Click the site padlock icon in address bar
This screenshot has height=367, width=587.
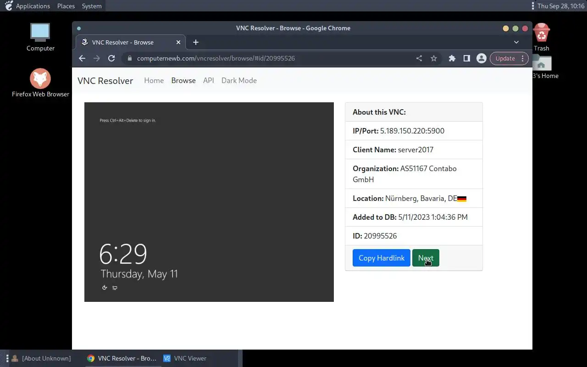click(x=130, y=58)
